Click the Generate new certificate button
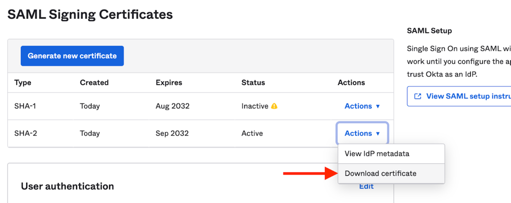This screenshot has height=203, width=511. pyautogui.click(x=72, y=56)
